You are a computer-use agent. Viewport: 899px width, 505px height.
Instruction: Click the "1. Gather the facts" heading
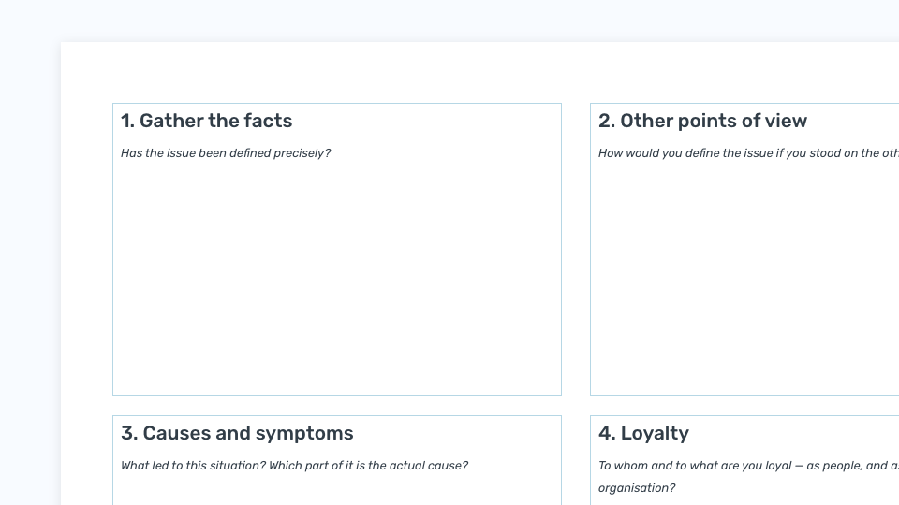point(206,121)
